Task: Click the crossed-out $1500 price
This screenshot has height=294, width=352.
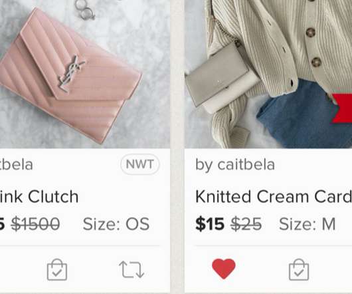Action: click(35, 224)
